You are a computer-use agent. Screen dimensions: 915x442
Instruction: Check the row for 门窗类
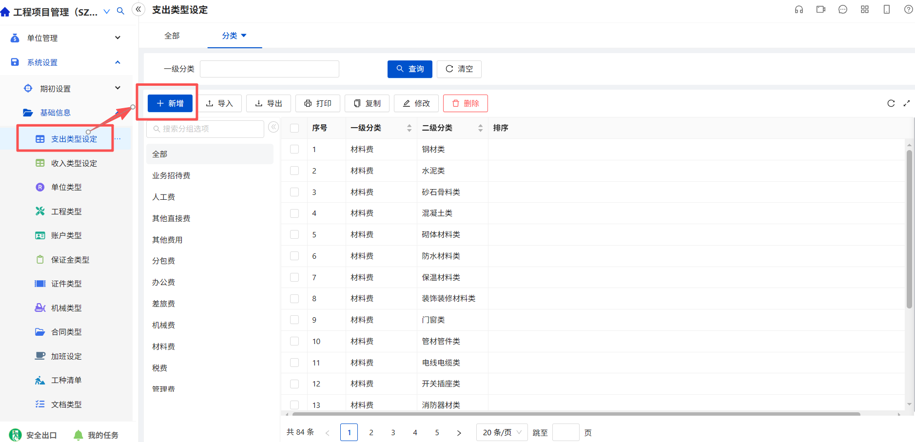pos(294,320)
